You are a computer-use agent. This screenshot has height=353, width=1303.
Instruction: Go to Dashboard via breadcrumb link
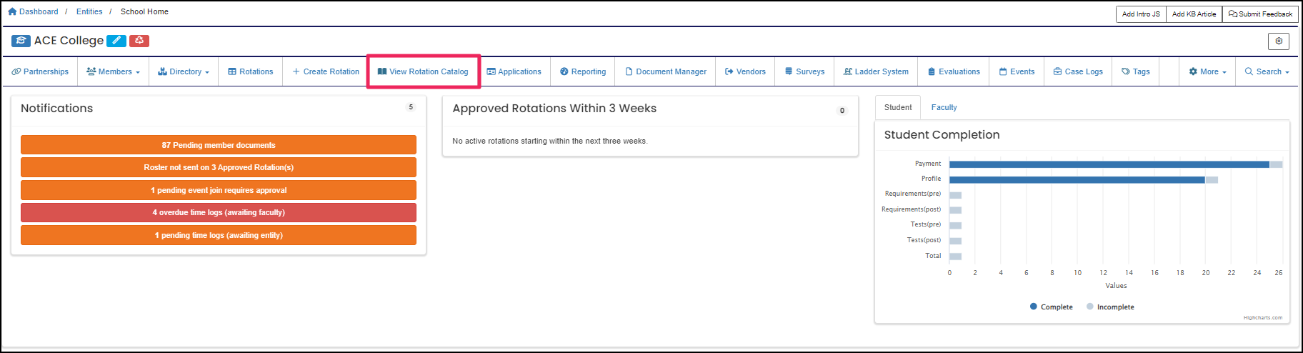[x=39, y=11]
